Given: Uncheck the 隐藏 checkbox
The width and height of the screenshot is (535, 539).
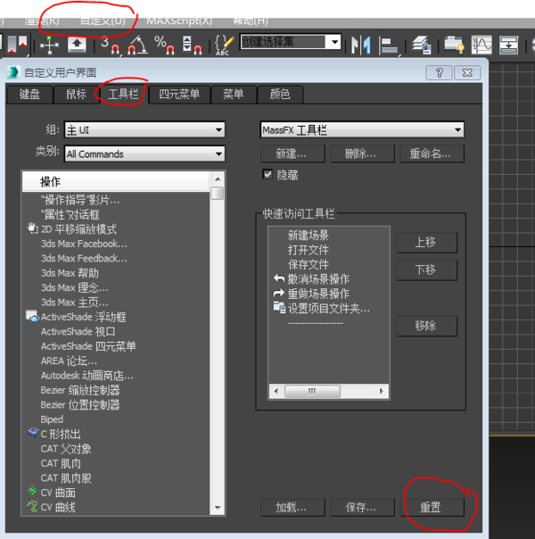Looking at the screenshot, I should click(267, 174).
